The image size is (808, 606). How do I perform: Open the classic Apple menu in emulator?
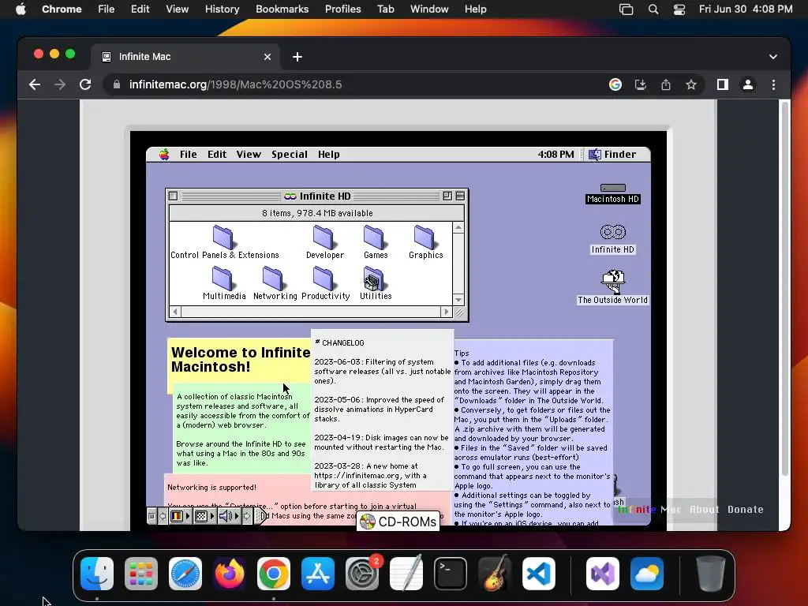click(x=164, y=154)
